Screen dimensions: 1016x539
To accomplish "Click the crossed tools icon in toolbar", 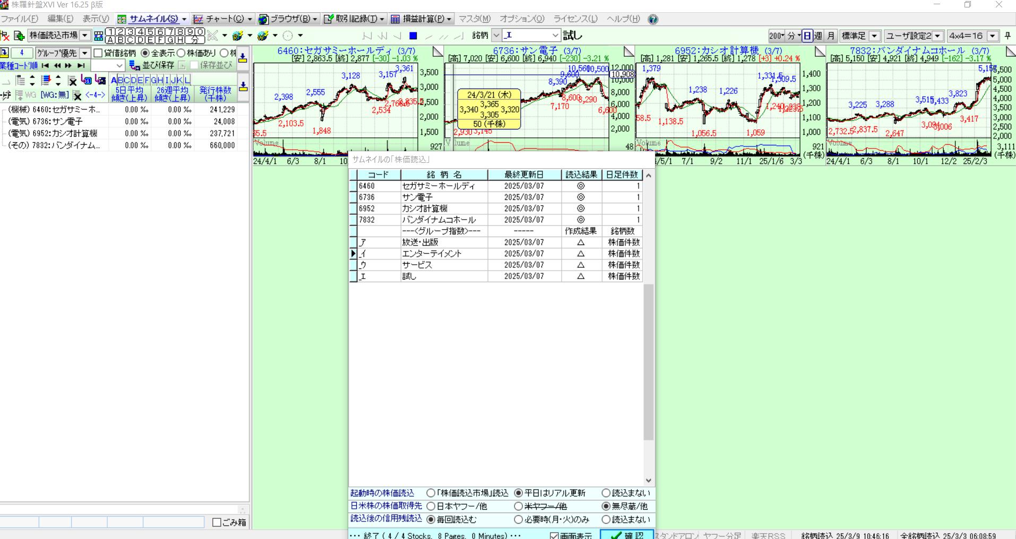I will [213, 36].
